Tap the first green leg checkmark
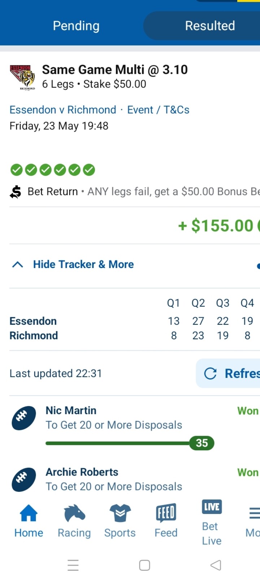Screen dimensions: 260x583 [x=17, y=170]
